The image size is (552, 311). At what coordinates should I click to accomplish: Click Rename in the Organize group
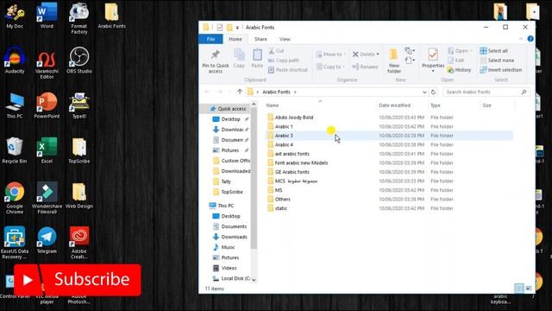(x=365, y=67)
